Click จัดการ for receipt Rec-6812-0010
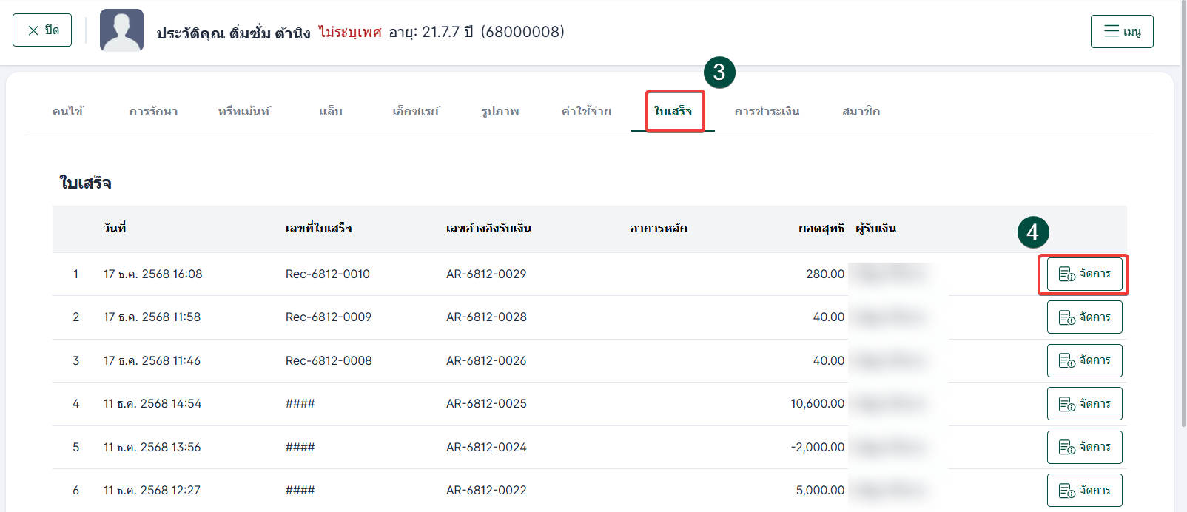The height and width of the screenshot is (512, 1187). click(1084, 274)
